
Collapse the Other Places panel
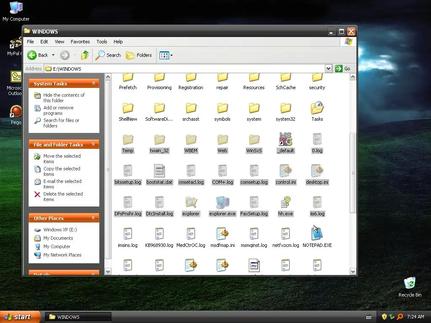tap(93, 218)
